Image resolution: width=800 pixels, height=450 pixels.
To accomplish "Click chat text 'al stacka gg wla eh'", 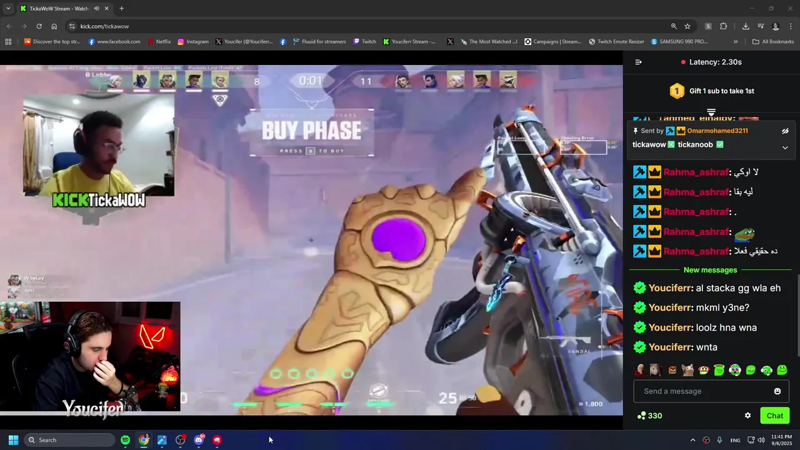I will coord(738,288).
